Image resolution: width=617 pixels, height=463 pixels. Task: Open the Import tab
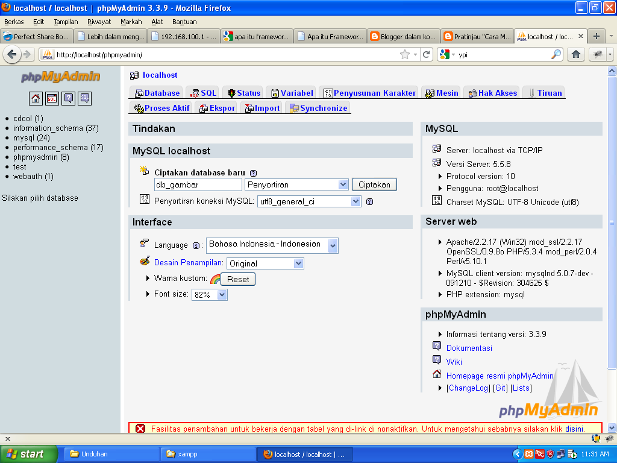tap(262, 108)
